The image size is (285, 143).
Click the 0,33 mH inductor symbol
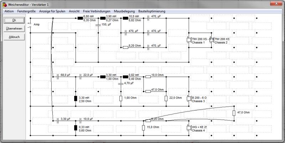(76, 128)
